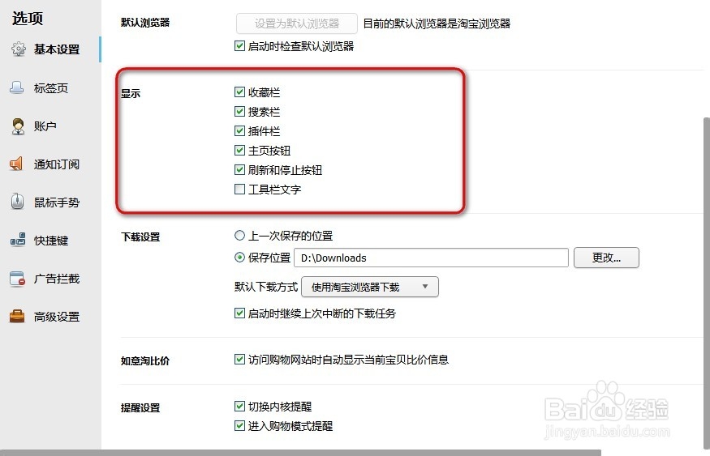Uncheck the 收藏栏 checkbox
The height and width of the screenshot is (456, 710).
(x=239, y=92)
